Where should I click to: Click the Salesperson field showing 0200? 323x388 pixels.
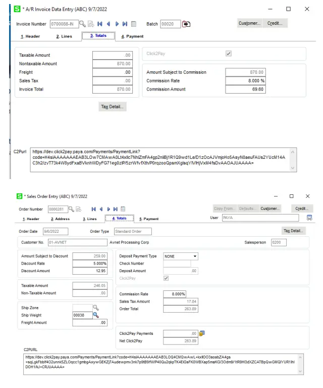click(x=279, y=242)
